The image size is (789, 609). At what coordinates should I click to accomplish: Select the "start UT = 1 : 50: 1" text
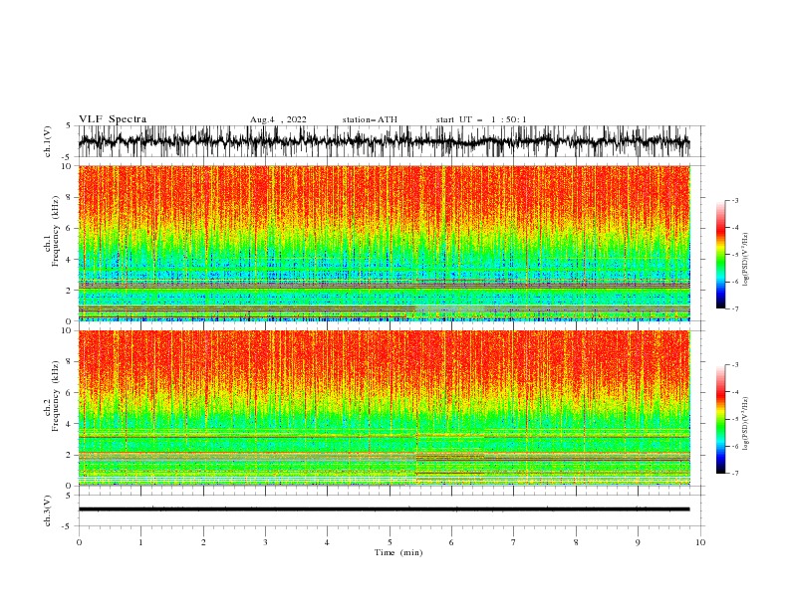[x=481, y=119]
